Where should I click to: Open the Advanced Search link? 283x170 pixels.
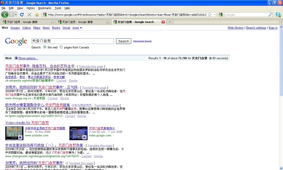[142, 41]
